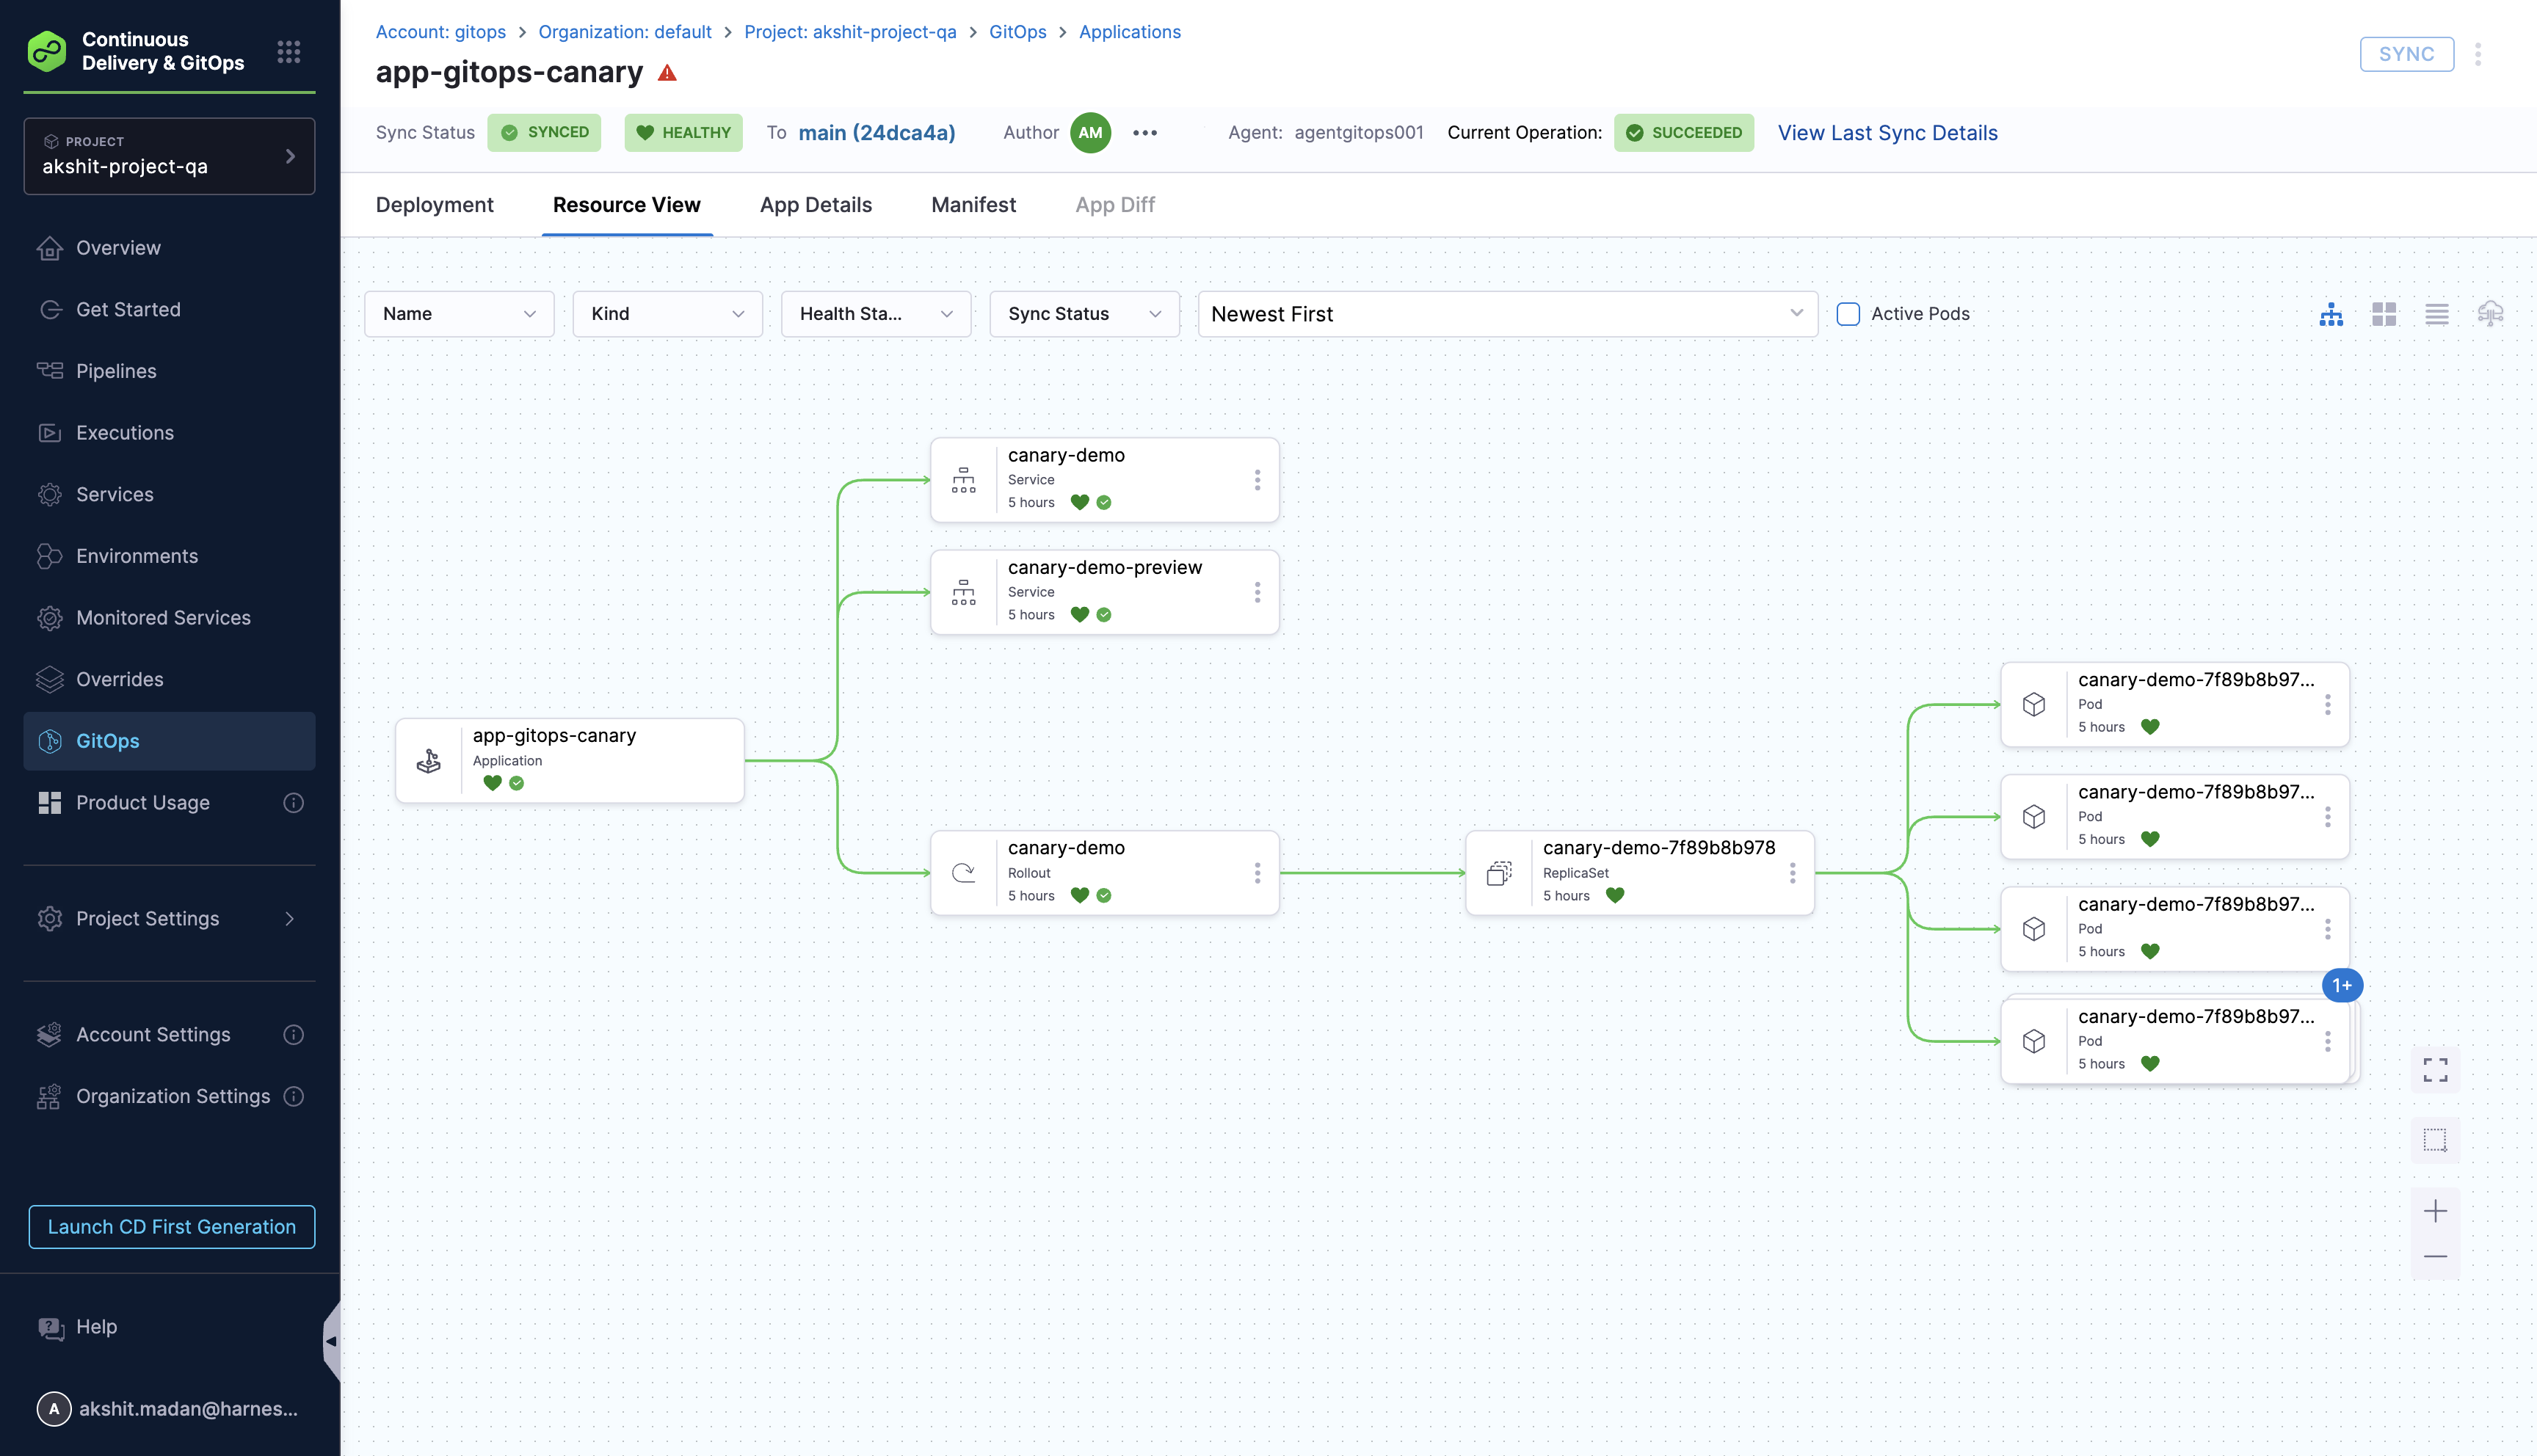The width and height of the screenshot is (2537, 1456).
Task: Select the region selection icon below fullscreen
Action: click(2436, 1139)
